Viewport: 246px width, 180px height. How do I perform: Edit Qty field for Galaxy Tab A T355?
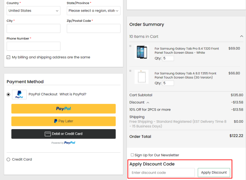pos(168,83)
